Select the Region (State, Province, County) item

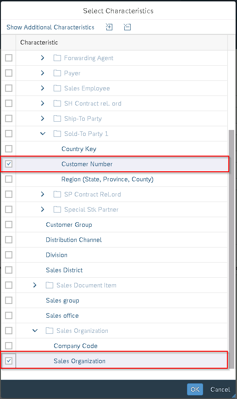point(107,179)
